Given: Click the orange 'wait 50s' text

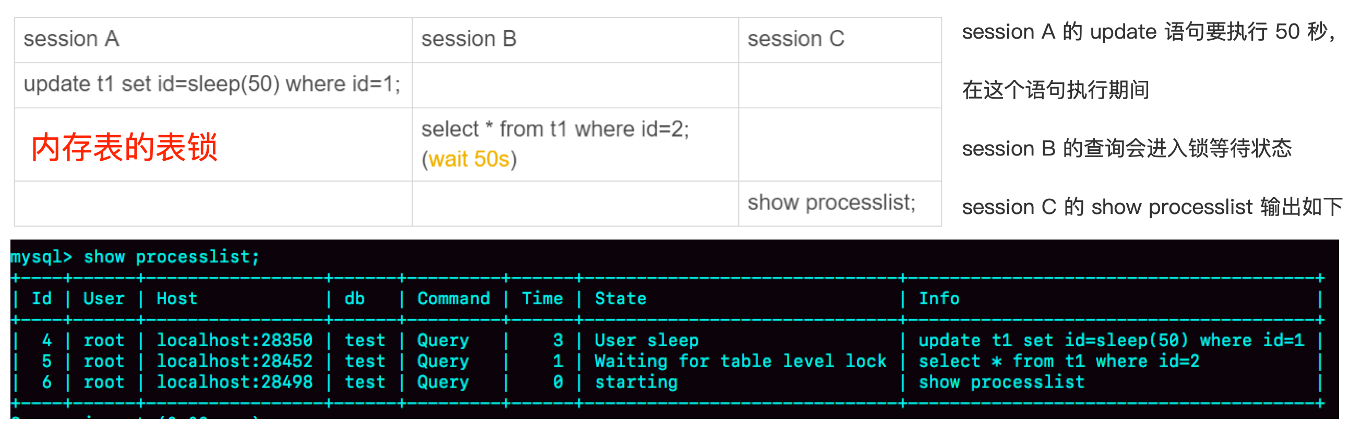Looking at the screenshot, I should [469, 160].
